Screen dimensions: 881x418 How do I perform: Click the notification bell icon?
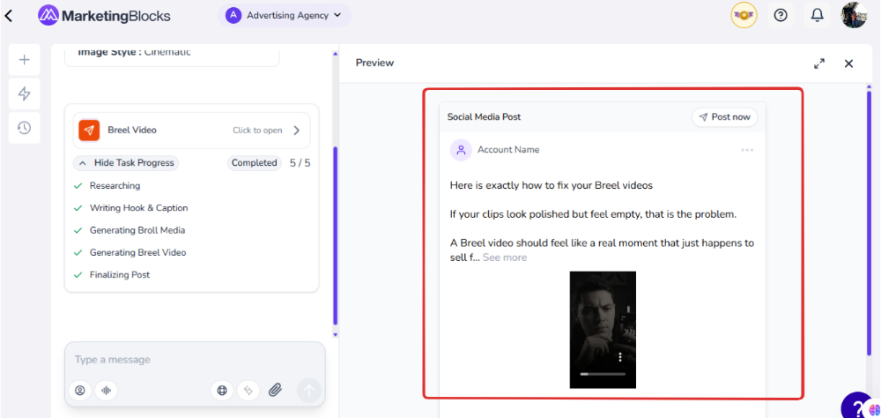817,15
